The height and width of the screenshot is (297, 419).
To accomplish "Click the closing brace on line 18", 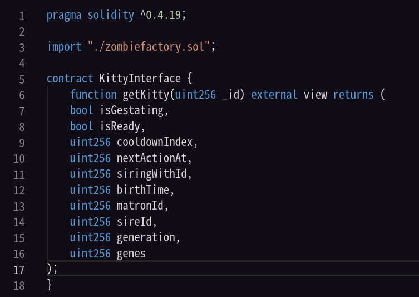I will (x=50, y=285).
